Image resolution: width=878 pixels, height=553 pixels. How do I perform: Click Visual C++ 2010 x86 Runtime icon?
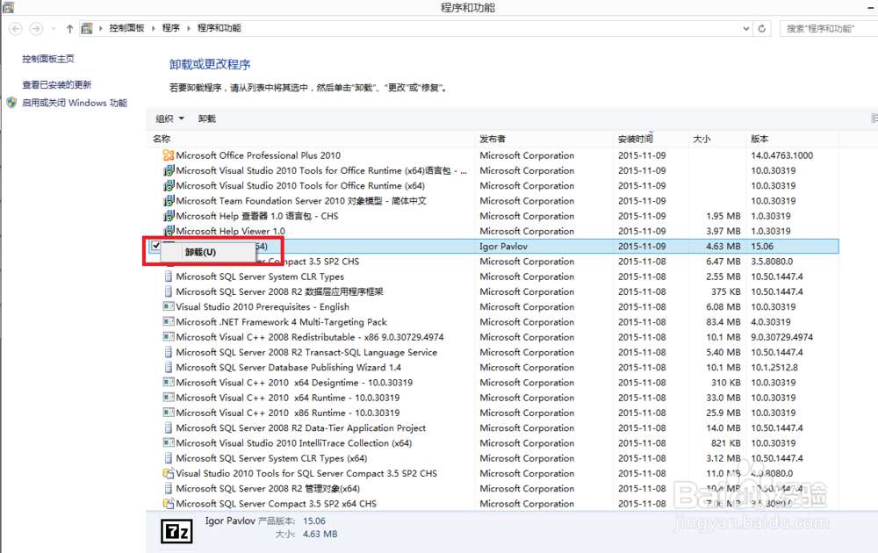click(x=168, y=412)
